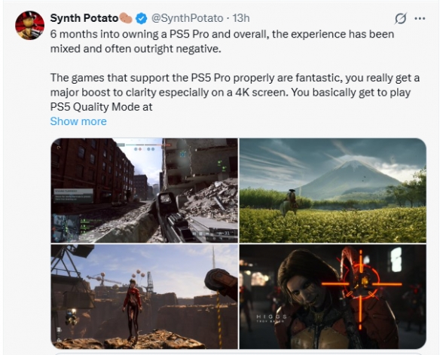The height and width of the screenshot is (355, 440).
Task: Click the potato emoji beside the name
Action: tap(126, 18)
